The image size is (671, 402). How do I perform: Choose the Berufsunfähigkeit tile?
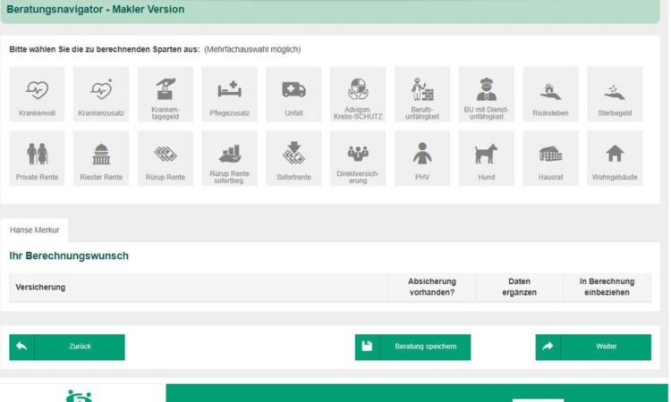[422, 95]
